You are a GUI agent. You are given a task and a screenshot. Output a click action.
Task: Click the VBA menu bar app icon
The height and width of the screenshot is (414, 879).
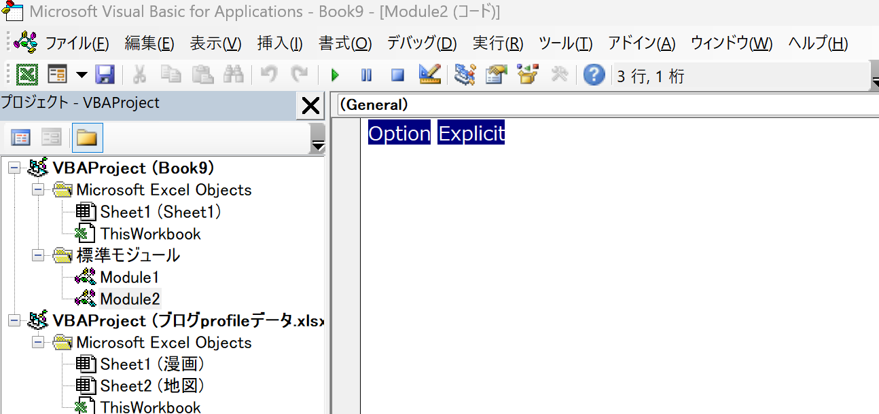(25, 42)
